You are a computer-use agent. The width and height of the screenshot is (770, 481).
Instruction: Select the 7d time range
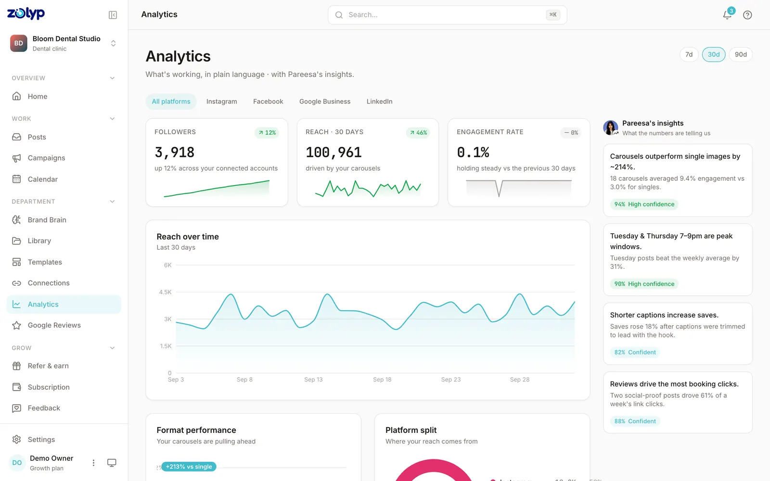(x=689, y=54)
